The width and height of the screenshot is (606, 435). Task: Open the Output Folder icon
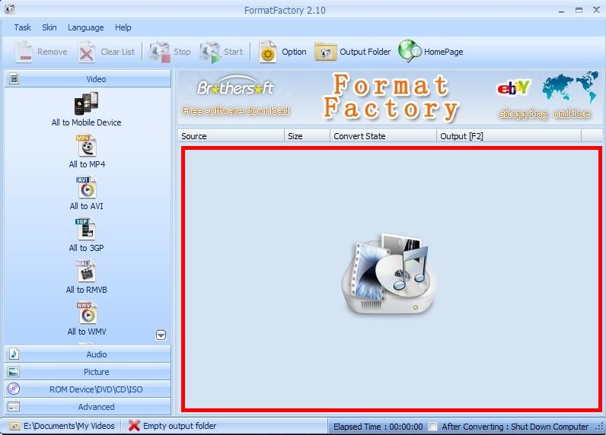click(x=325, y=52)
